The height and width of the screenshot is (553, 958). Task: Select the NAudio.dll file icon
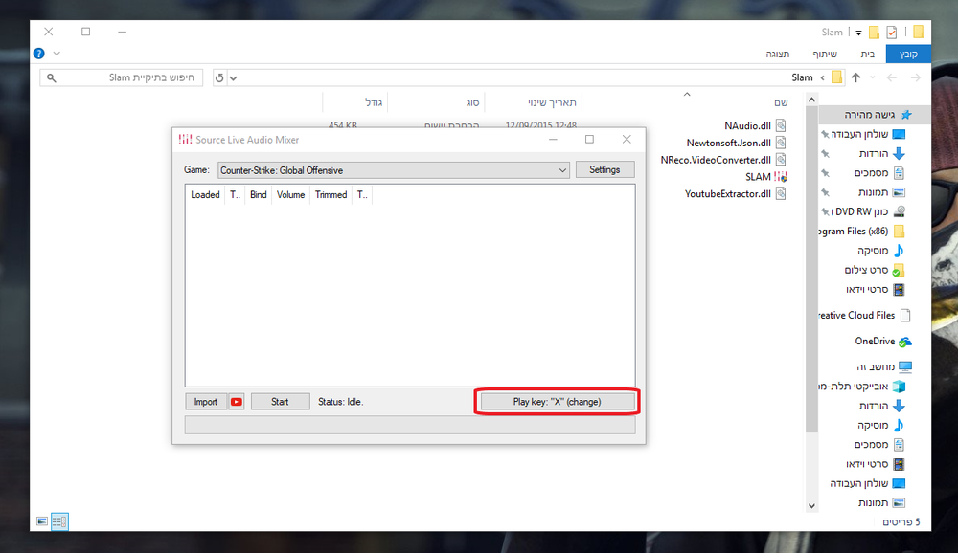pos(780,124)
